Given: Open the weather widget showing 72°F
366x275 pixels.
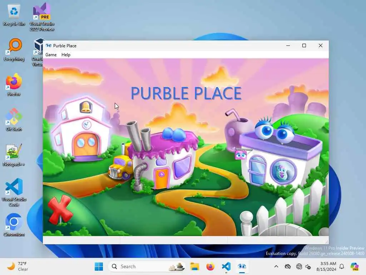Looking at the screenshot, I should click(18, 266).
